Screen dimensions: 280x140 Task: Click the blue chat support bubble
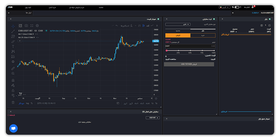pyautogui.click(x=13, y=128)
